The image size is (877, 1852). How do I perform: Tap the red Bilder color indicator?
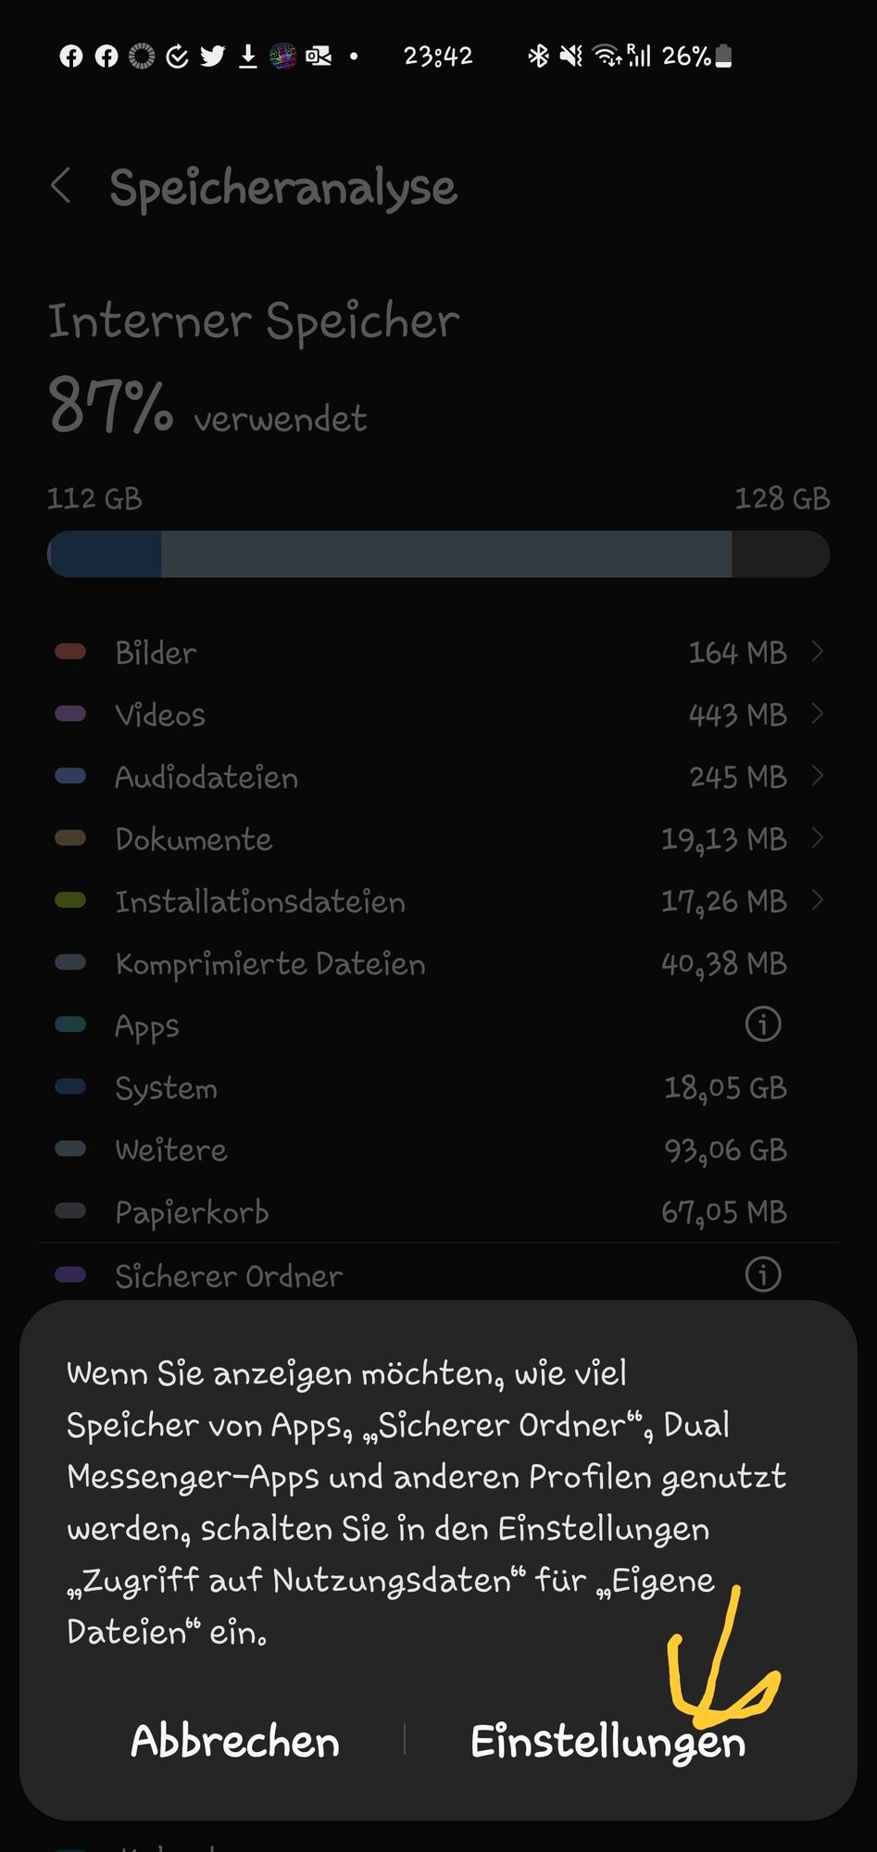70,652
